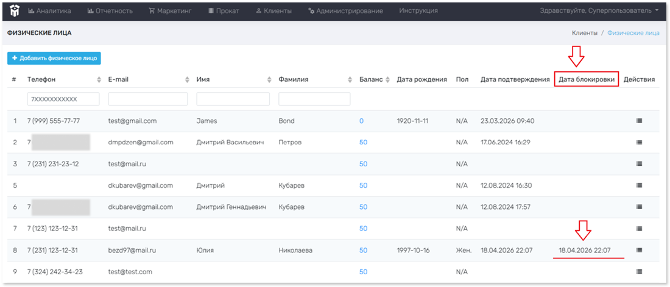Screen dimensions: 670x287
Task: Click actions icon for row 7 entry
Action: click(639, 229)
